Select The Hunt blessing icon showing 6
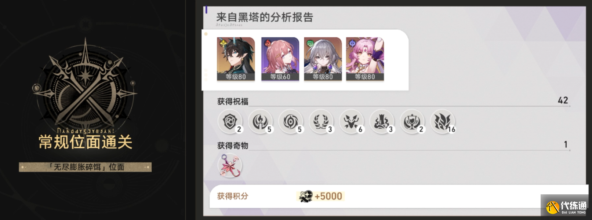The image size is (592, 220). (352, 121)
